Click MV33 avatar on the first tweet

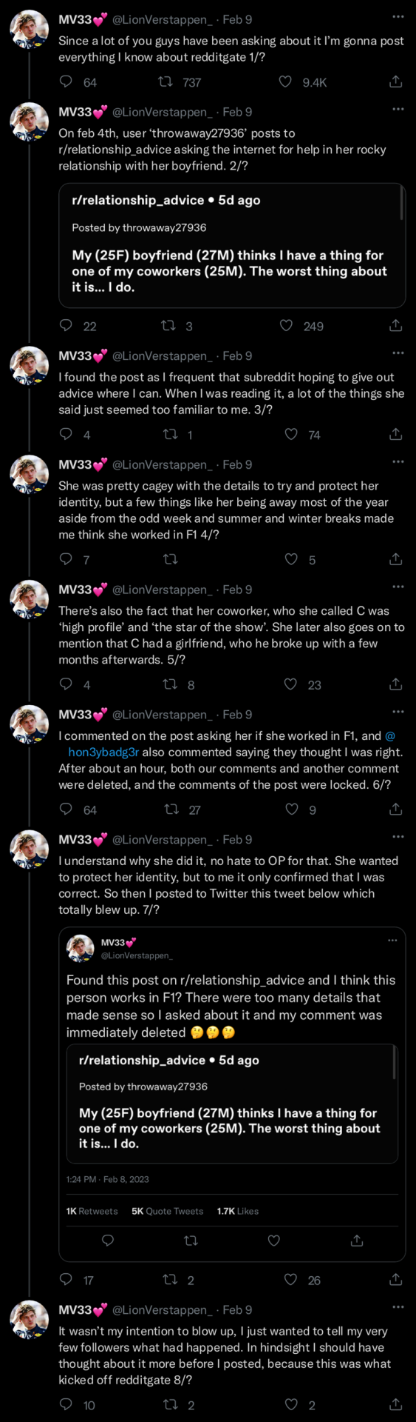tap(29, 30)
